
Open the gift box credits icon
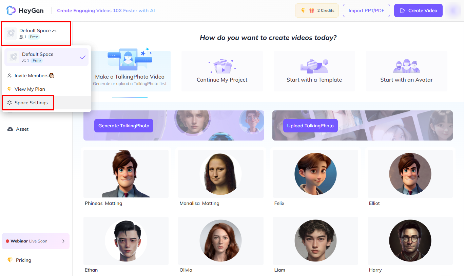312,10
